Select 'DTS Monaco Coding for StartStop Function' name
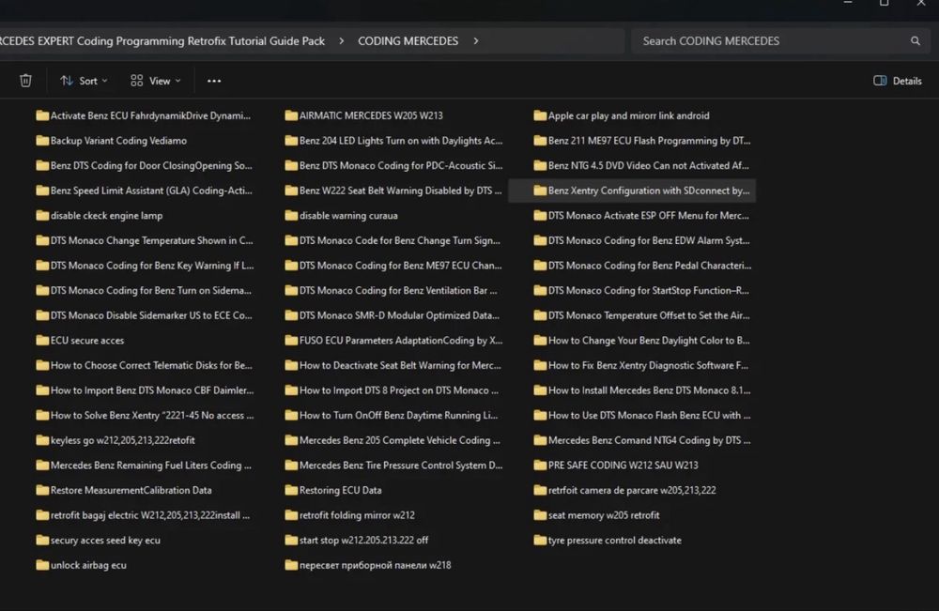 649,290
